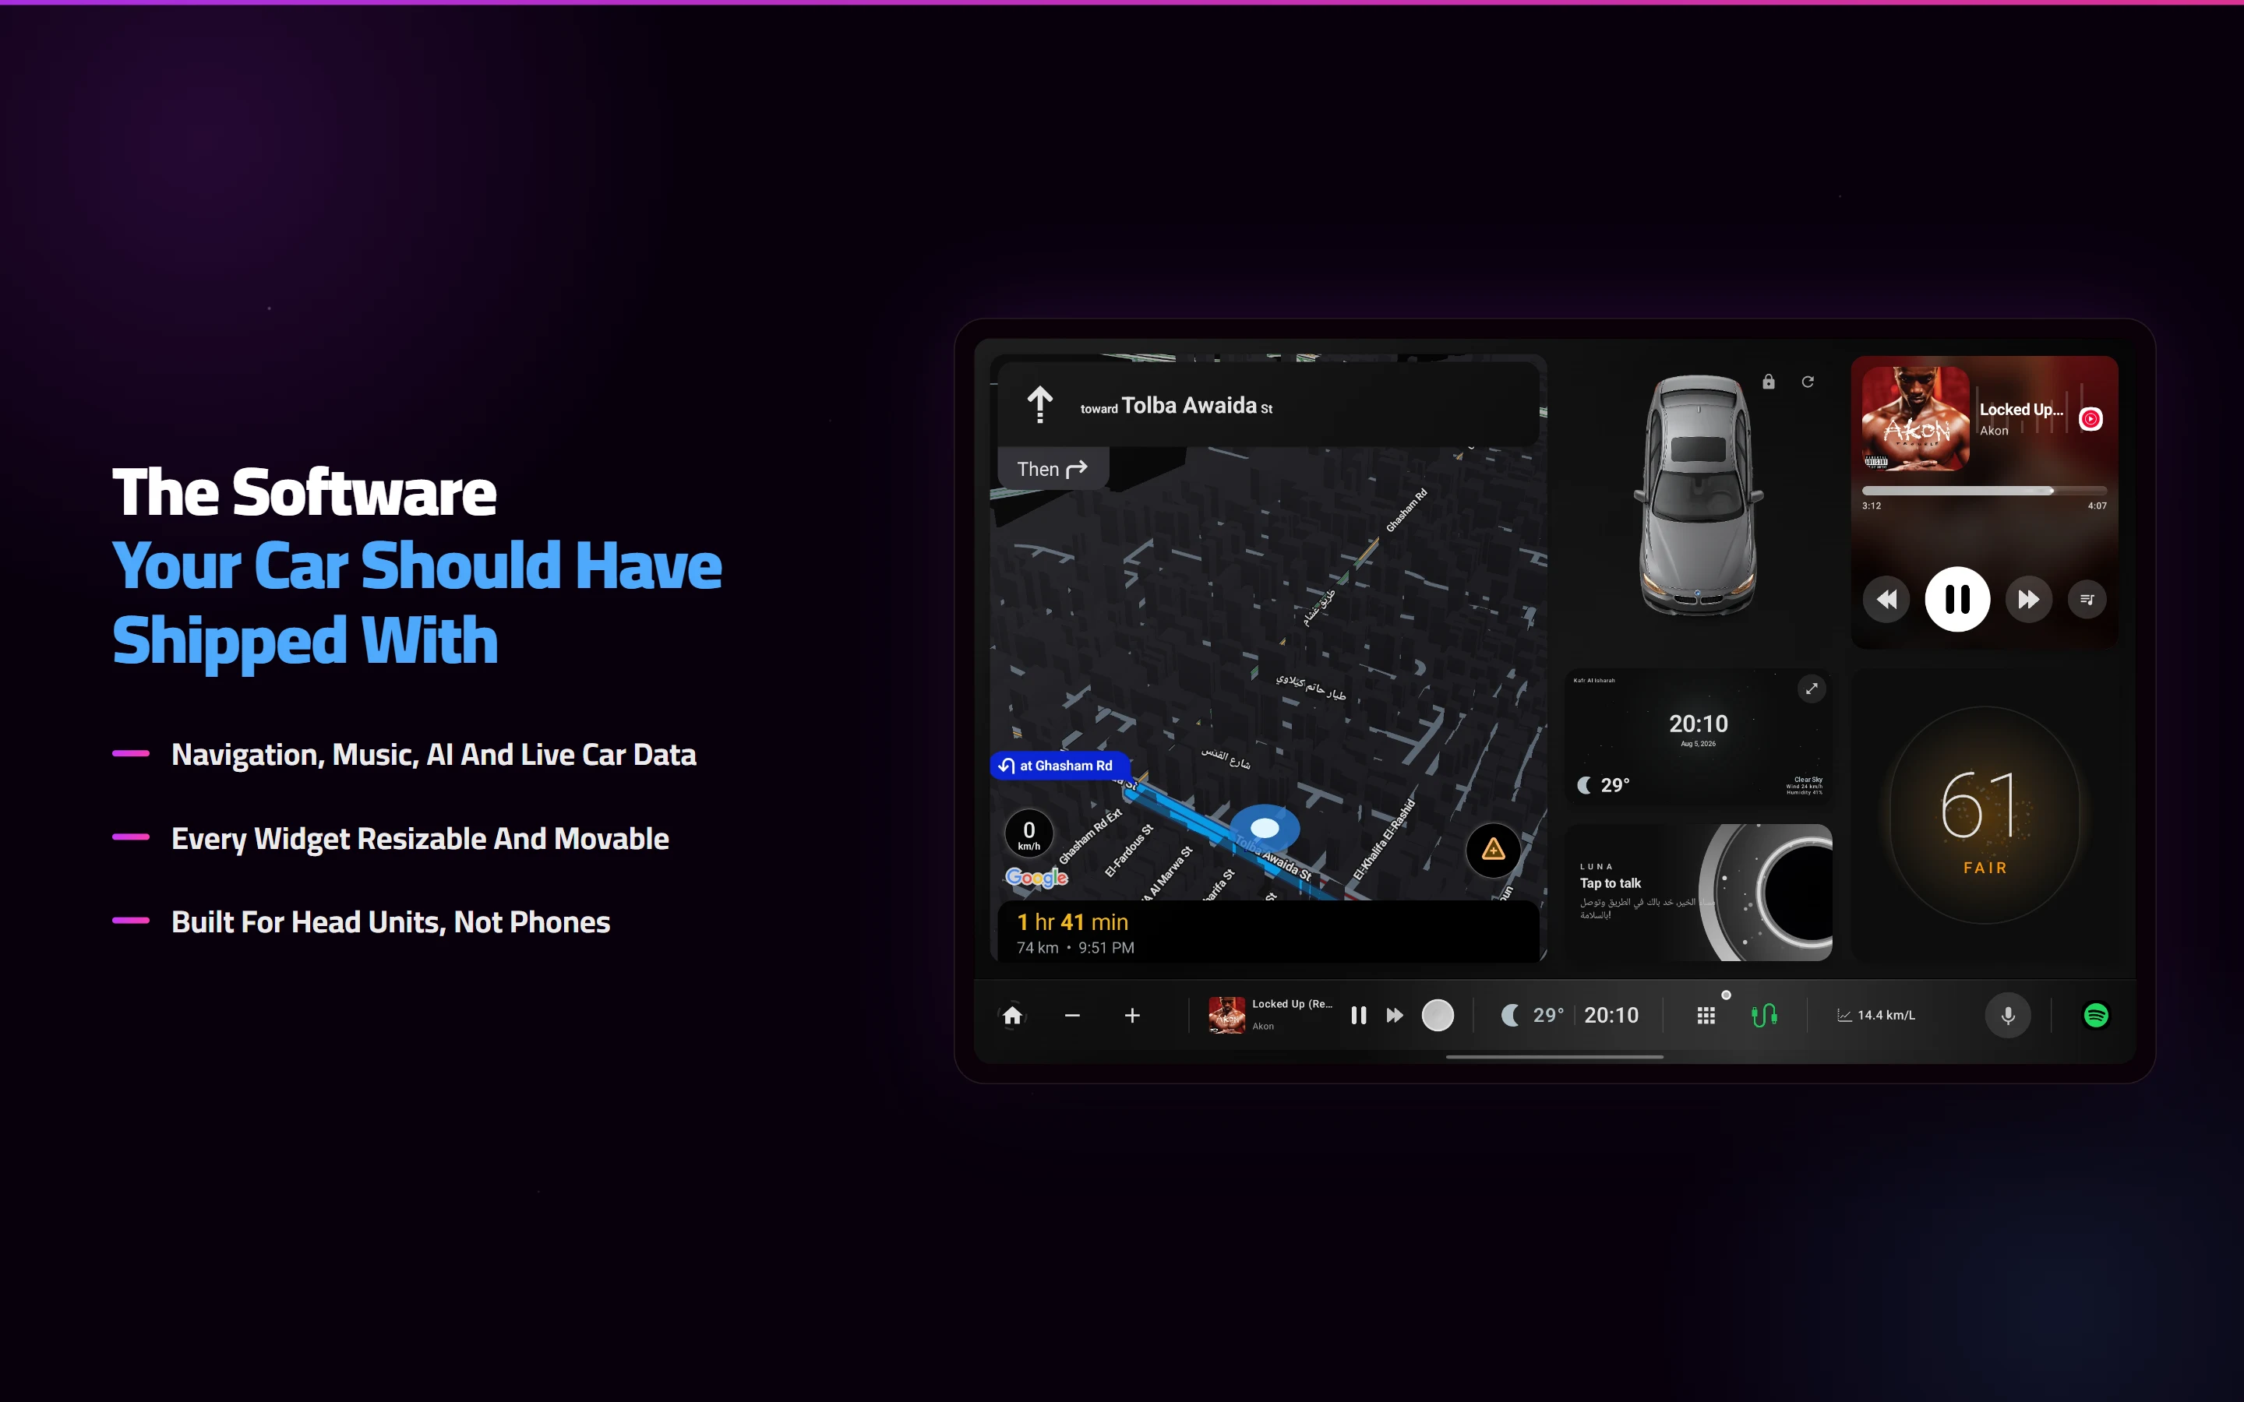Lock the car with the padlock icon
This screenshot has height=1402, width=2244.
click(x=1768, y=381)
